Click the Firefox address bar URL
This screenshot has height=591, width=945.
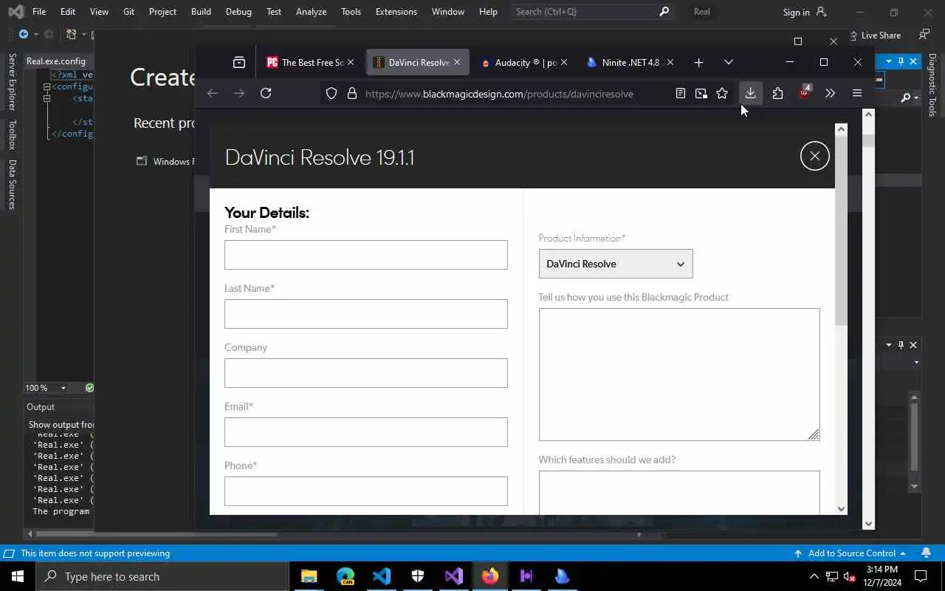pyautogui.click(x=499, y=94)
